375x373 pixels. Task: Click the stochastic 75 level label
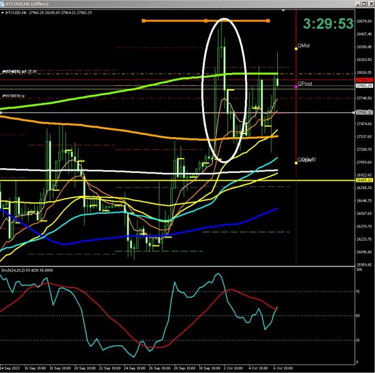click(358, 292)
